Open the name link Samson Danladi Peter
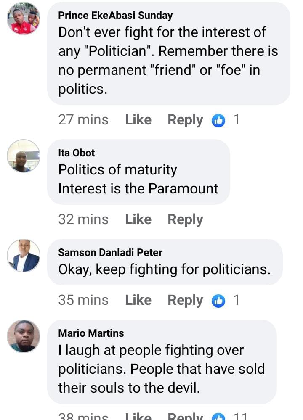 point(110,253)
